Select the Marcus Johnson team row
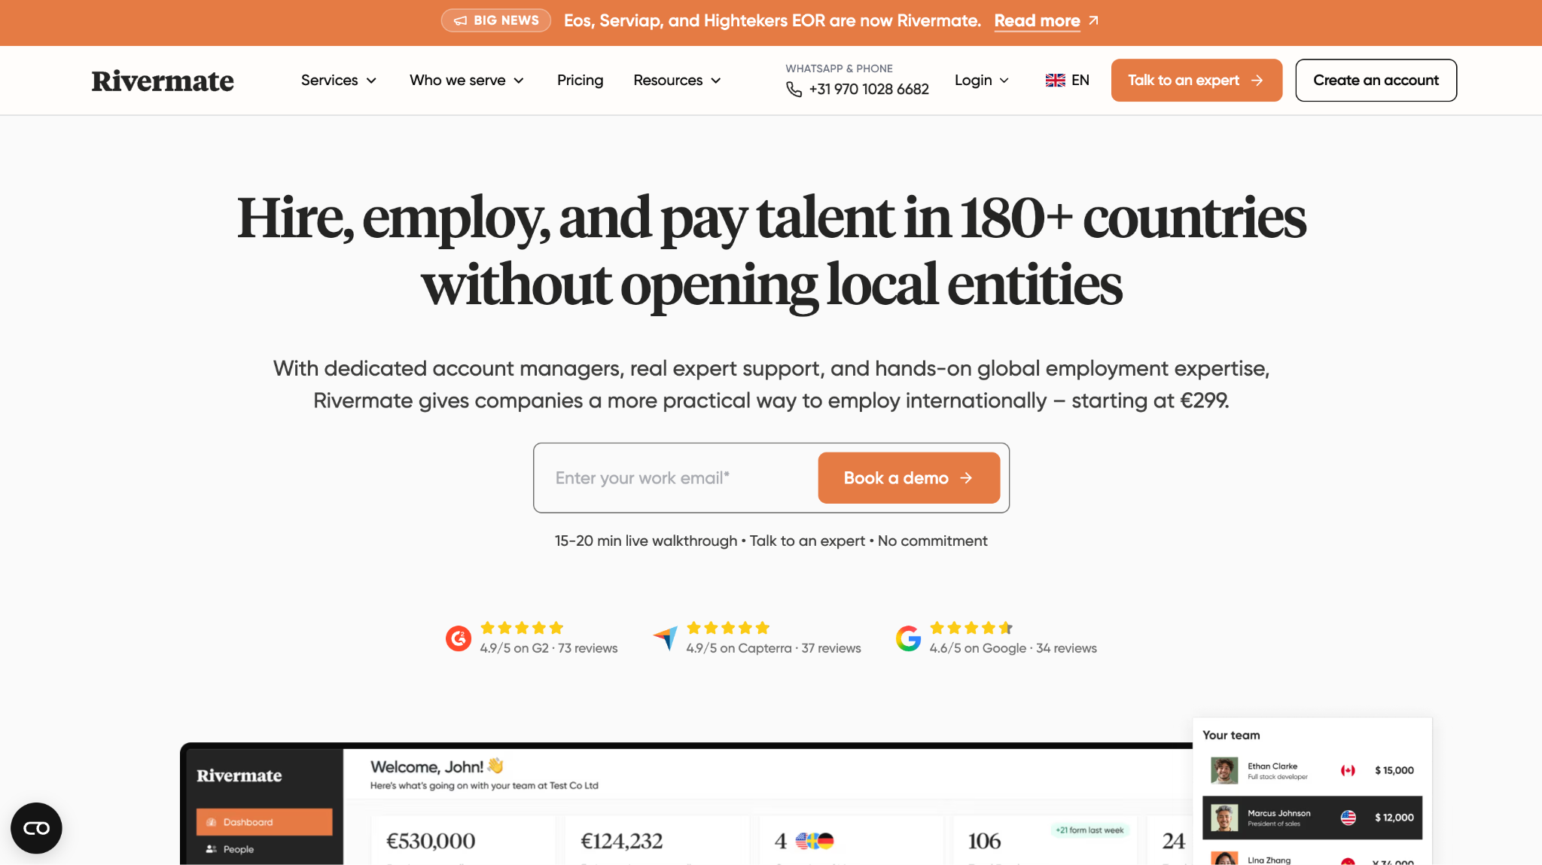The height and width of the screenshot is (865, 1542). click(1312, 818)
